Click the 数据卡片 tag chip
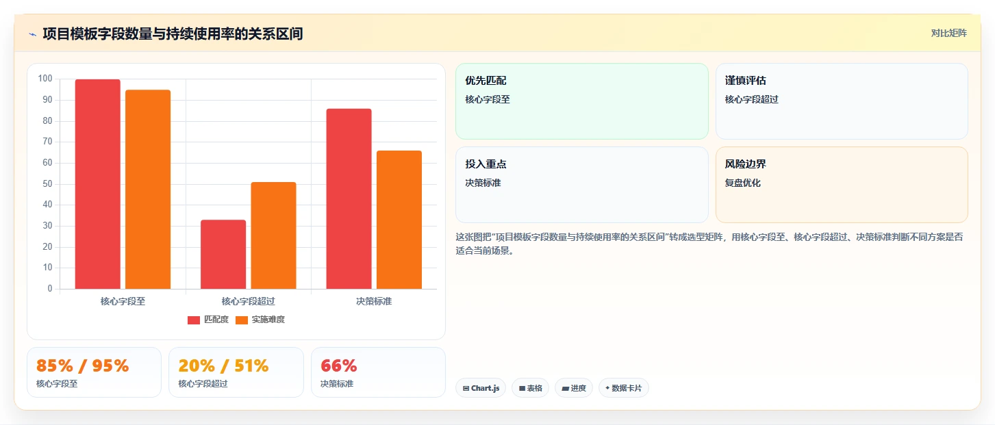This screenshot has width=995, height=425. point(624,388)
